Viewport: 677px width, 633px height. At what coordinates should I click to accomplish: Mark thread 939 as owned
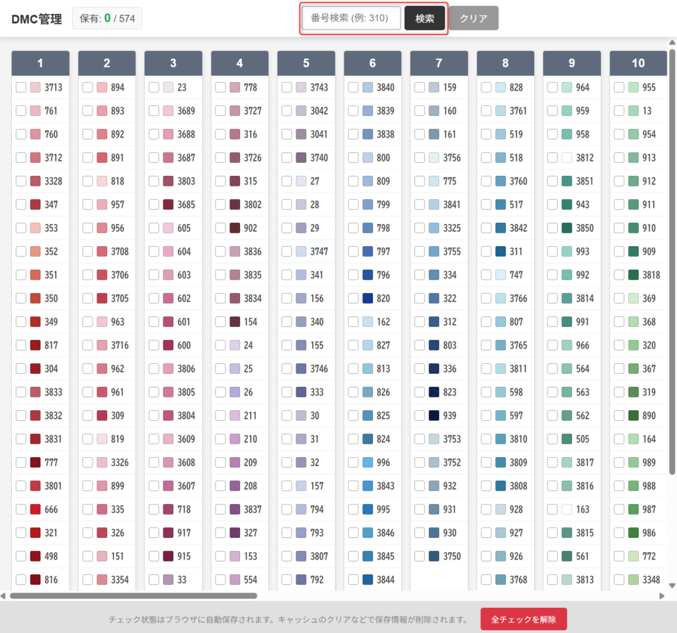coord(420,415)
